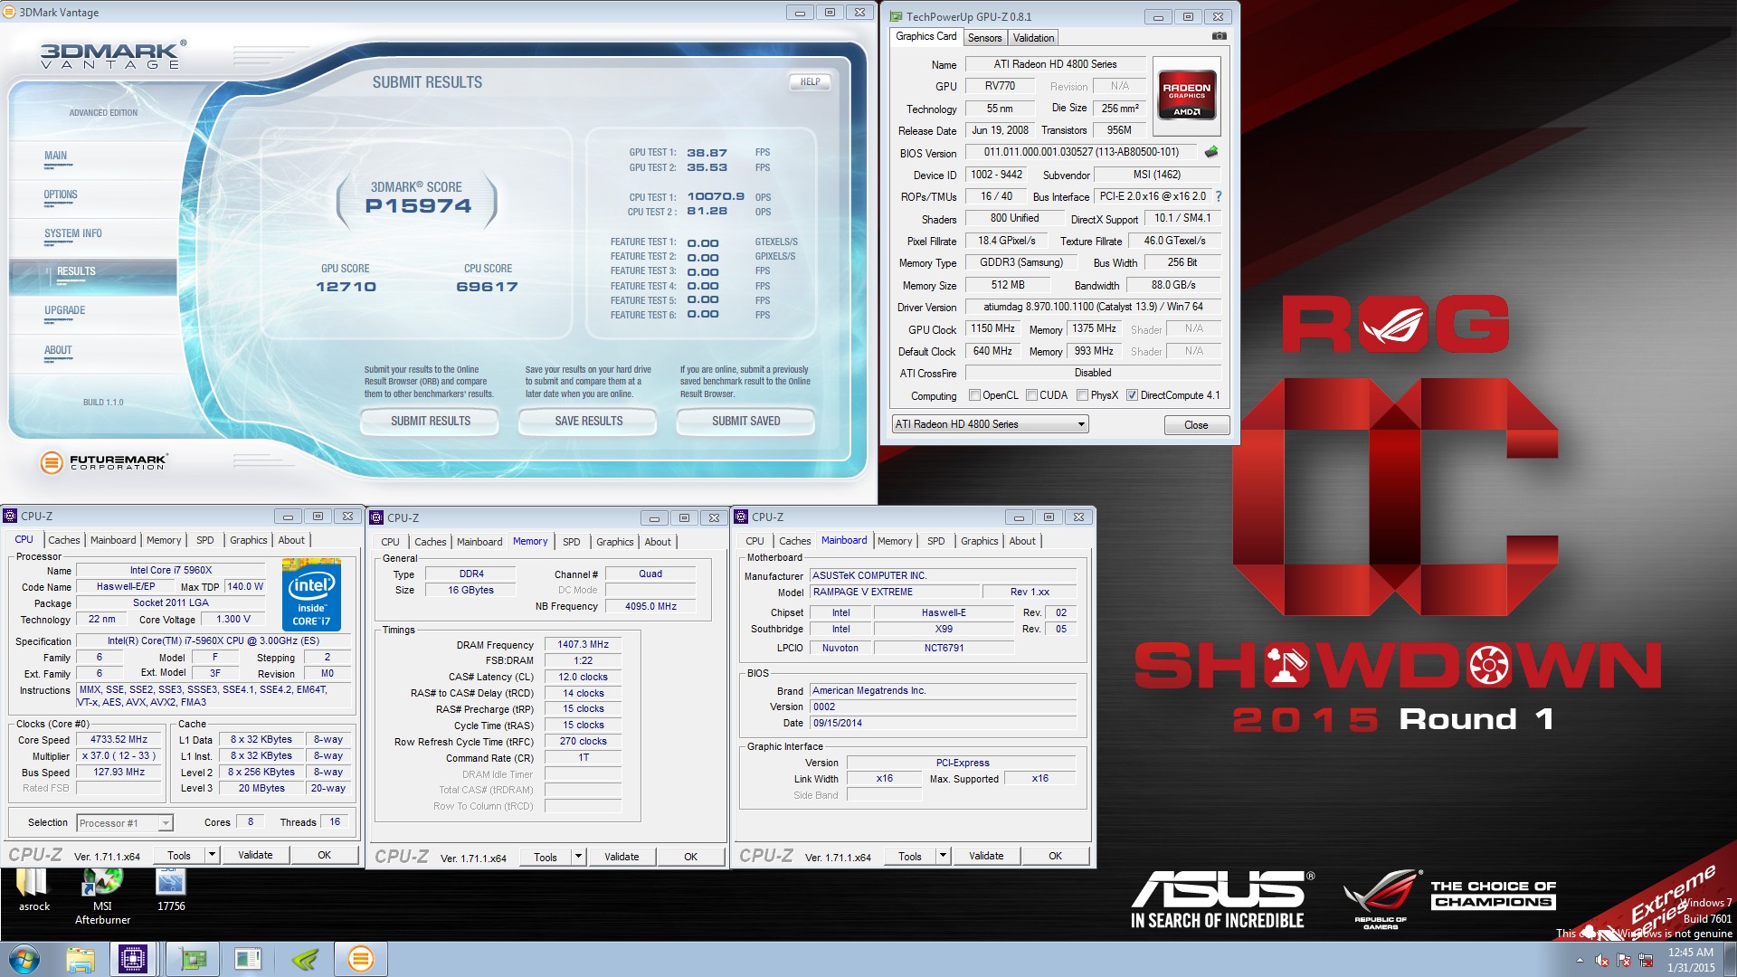Switch to Graphics tab in CPU-Z Mainboard window
1737x977 pixels.
coord(980,541)
